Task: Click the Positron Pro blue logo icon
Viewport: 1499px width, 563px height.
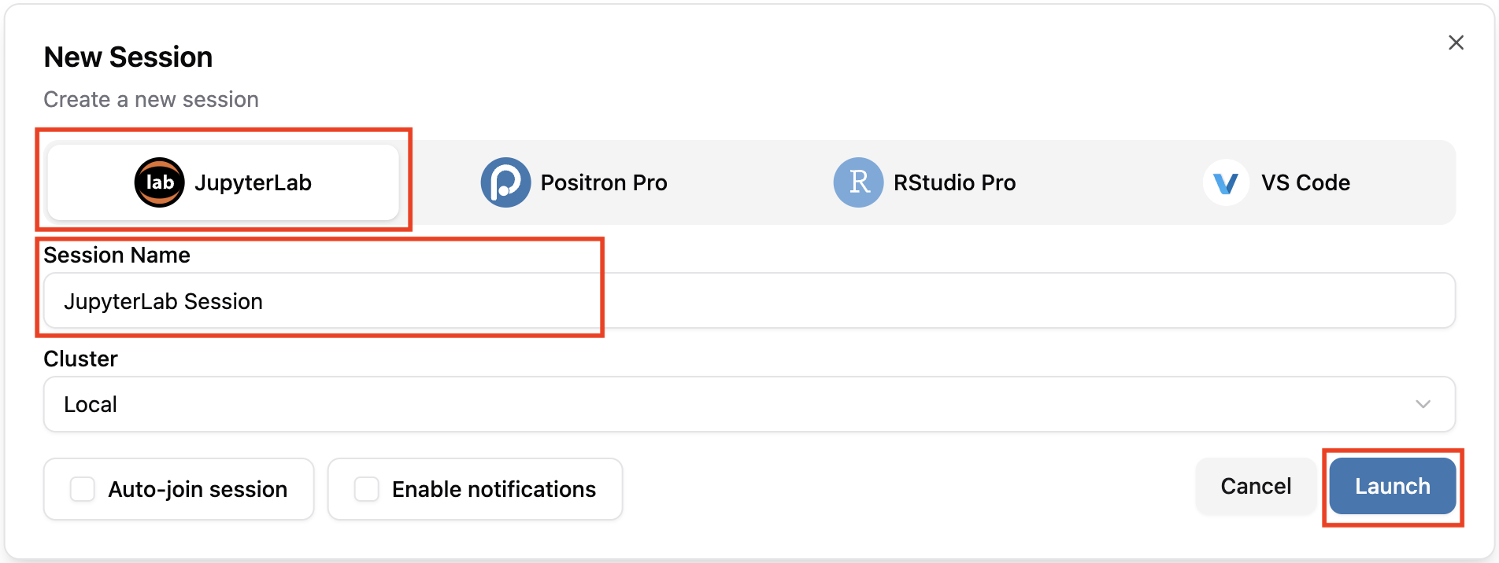Action: click(x=505, y=182)
